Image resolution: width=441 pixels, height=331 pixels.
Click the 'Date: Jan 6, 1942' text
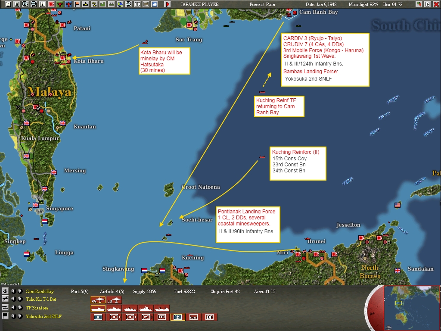[x=321, y=4]
